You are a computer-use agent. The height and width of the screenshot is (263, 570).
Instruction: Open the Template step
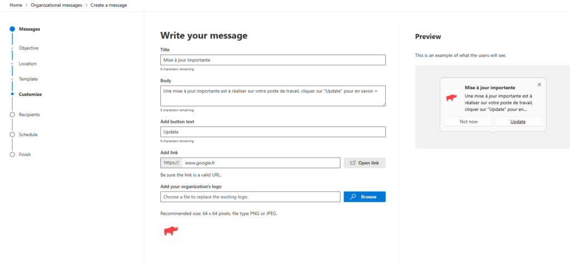[28, 79]
